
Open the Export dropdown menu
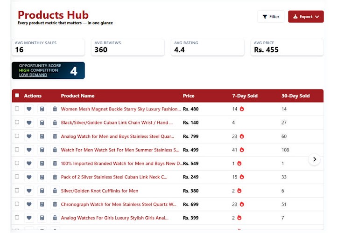coord(306,16)
